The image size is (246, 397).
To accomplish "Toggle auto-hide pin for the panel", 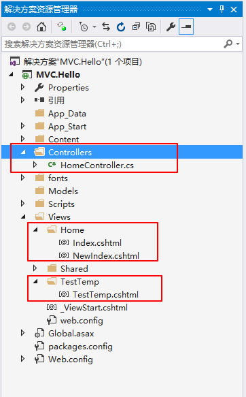I will point(222,10).
